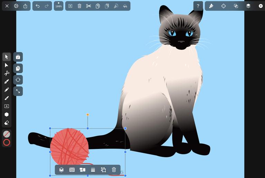Close the document with the X icon
This screenshot has height=178, width=265.
(x=7, y=6)
